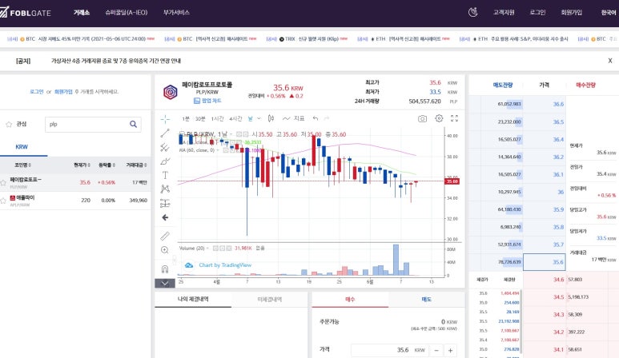Switch to the 매수 buy tab
The image size is (619, 358).
350,300
